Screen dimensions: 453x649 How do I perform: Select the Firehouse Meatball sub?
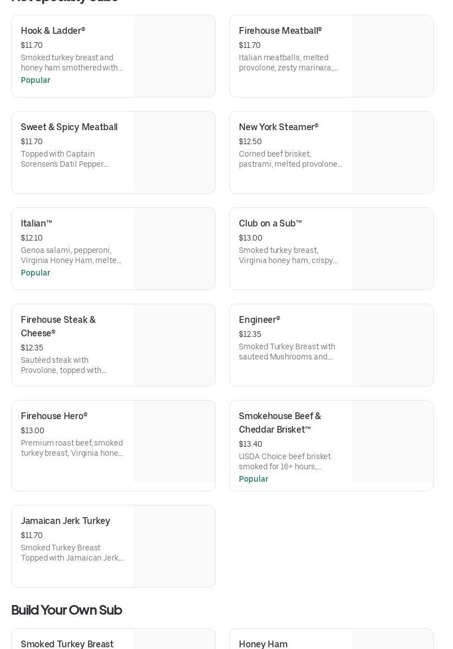tap(280, 31)
